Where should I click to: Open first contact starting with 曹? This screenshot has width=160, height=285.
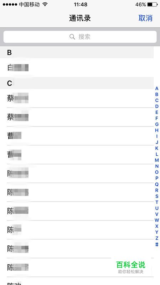77,136
